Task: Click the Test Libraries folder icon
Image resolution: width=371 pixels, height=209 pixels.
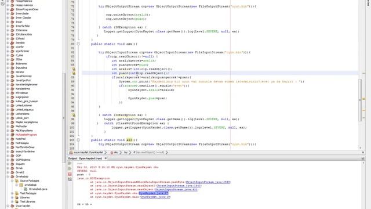Action: pyautogui.click(x=17, y=201)
